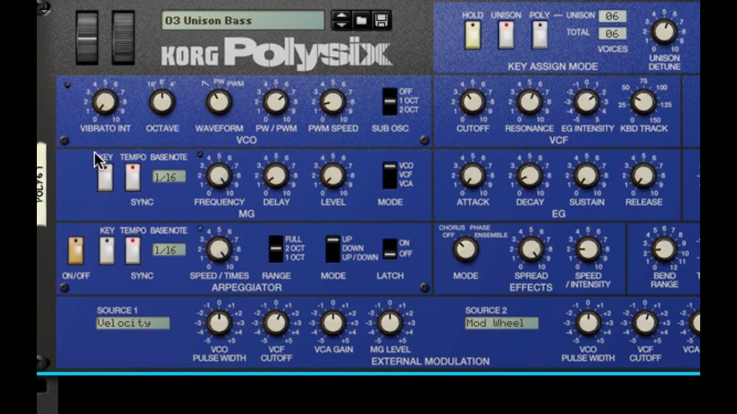This screenshot has width=737, height=414.
Task: Open Arpeggiator Base Note 1/16 selector
Action: (169, 250)
